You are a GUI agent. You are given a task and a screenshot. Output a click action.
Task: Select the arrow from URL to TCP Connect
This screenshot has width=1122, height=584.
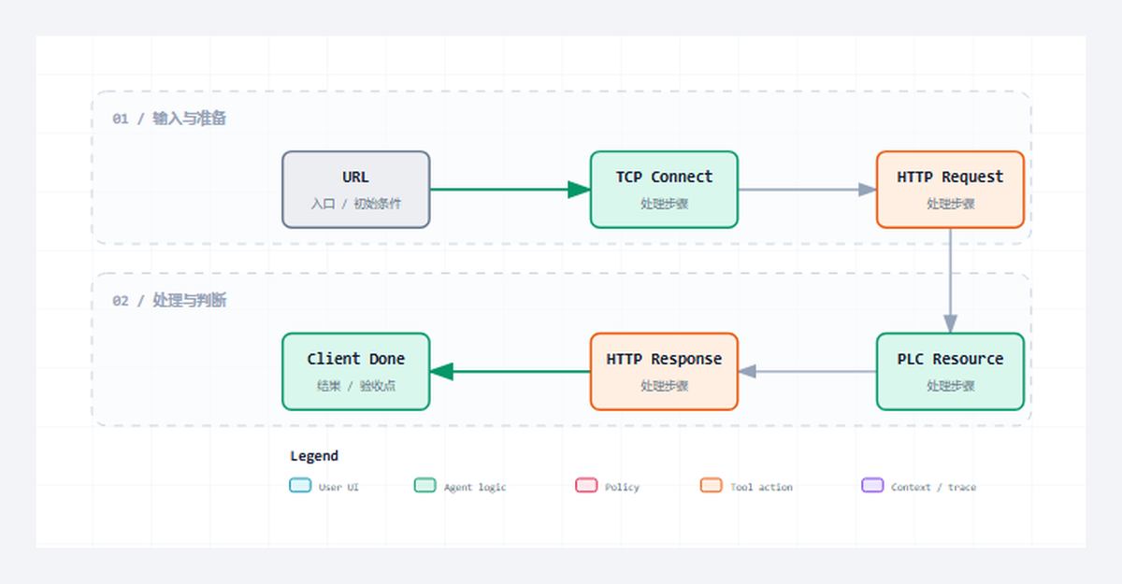pos(511,190)
